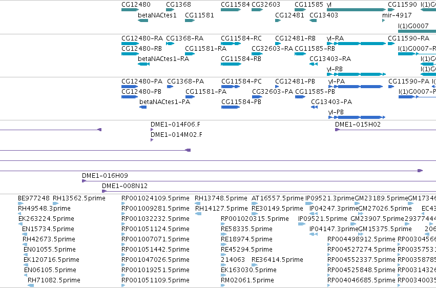Click BAC clone DME1-016H09 label
The image size is (436, 288).
tap(105, 175)
